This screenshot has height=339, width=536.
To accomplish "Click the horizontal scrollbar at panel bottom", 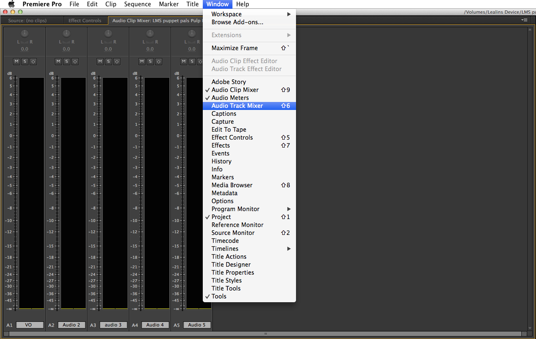I will point(265,334).
